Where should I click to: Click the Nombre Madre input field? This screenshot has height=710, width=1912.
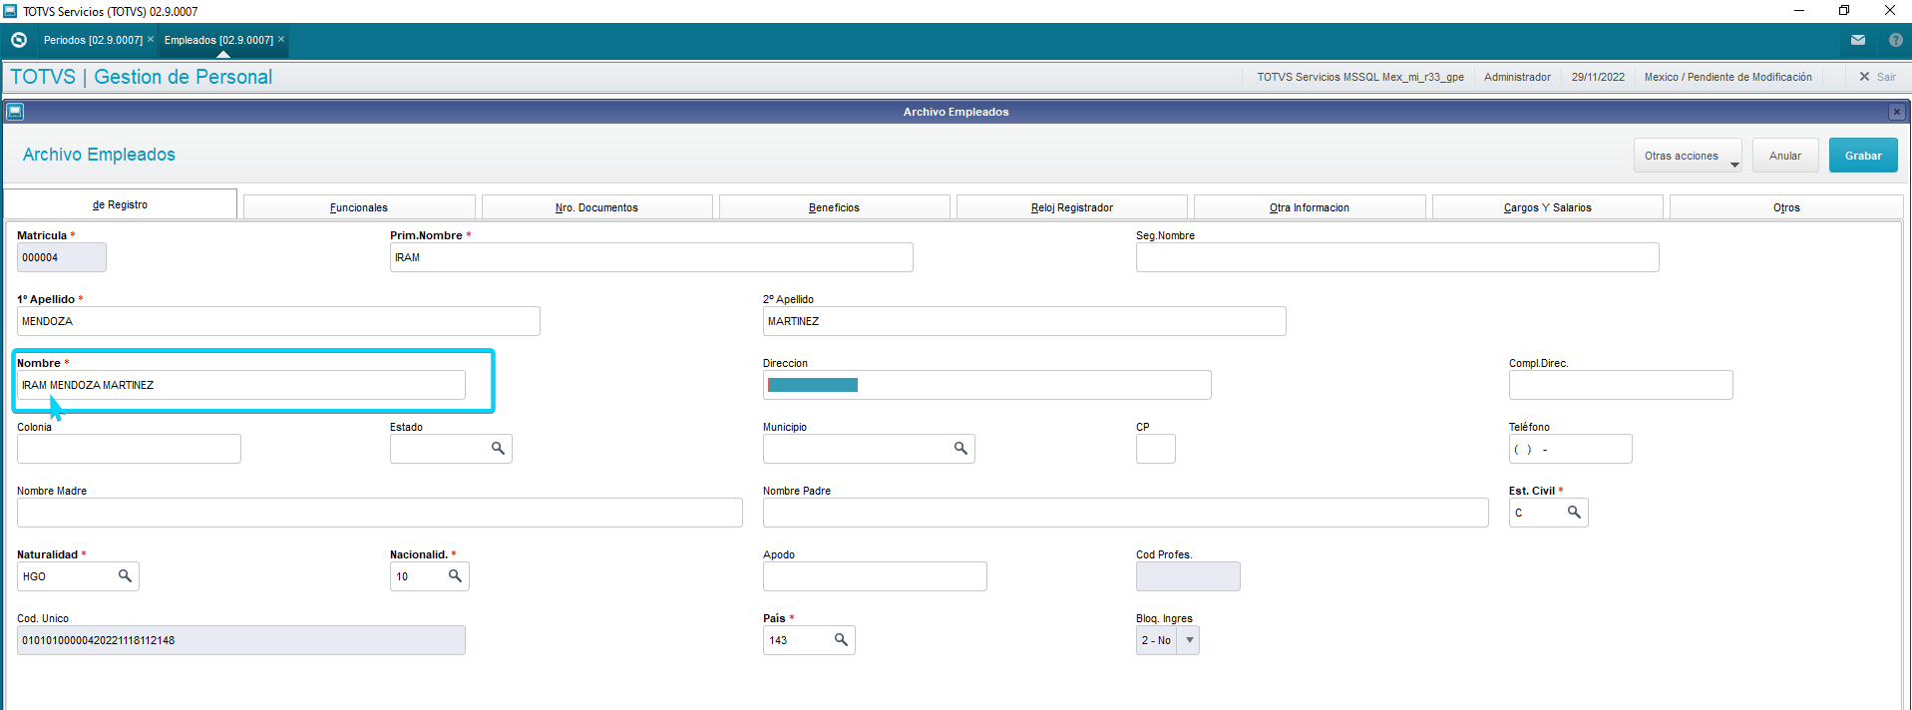(380, 513)
